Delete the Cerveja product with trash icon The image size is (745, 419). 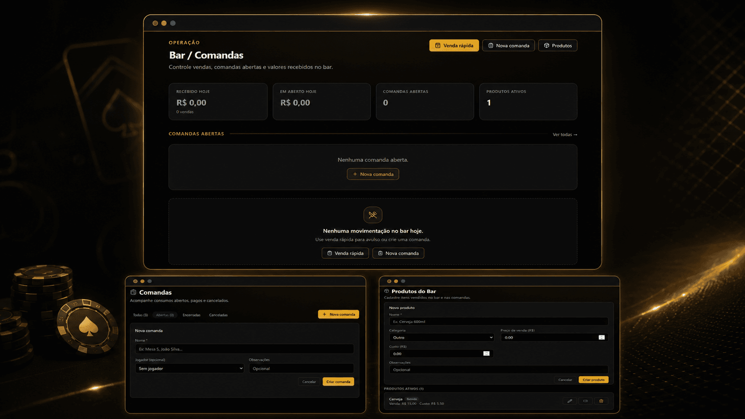(x=601, y=401)
